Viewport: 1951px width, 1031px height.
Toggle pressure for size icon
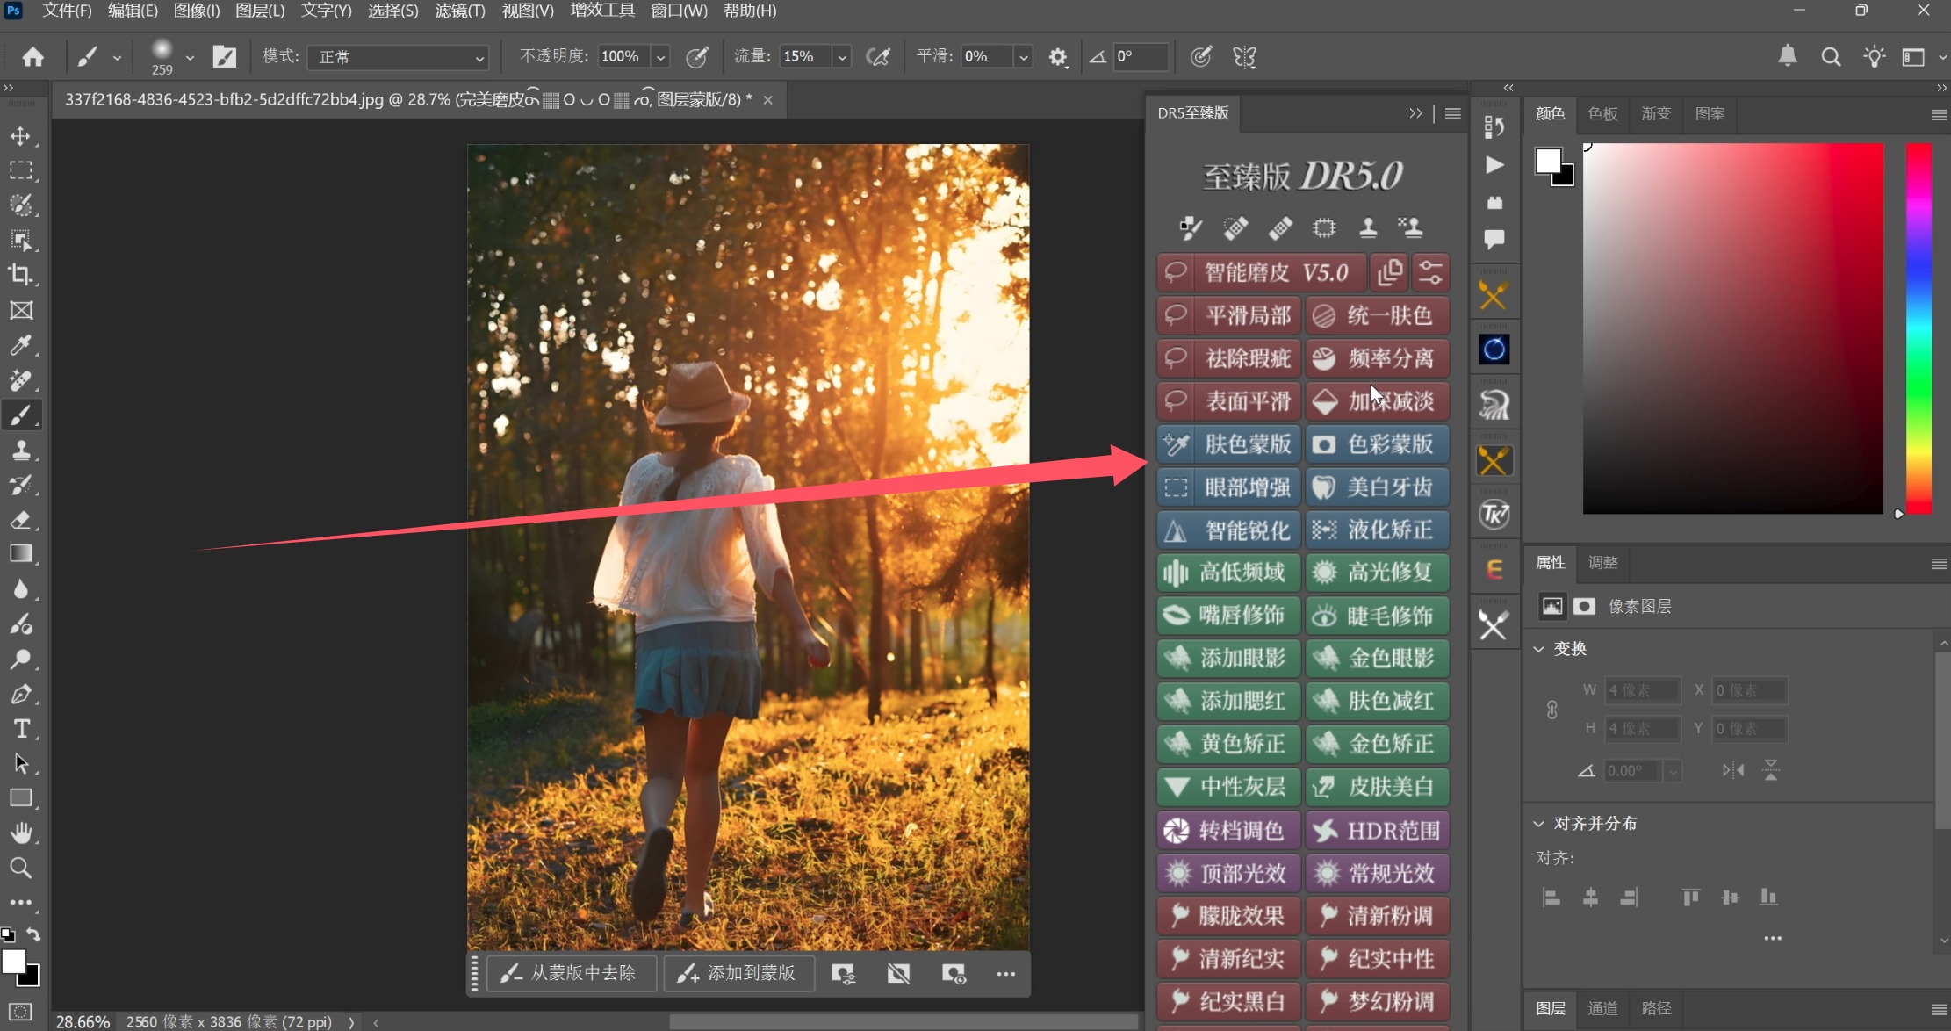(x=1200, y=57)
